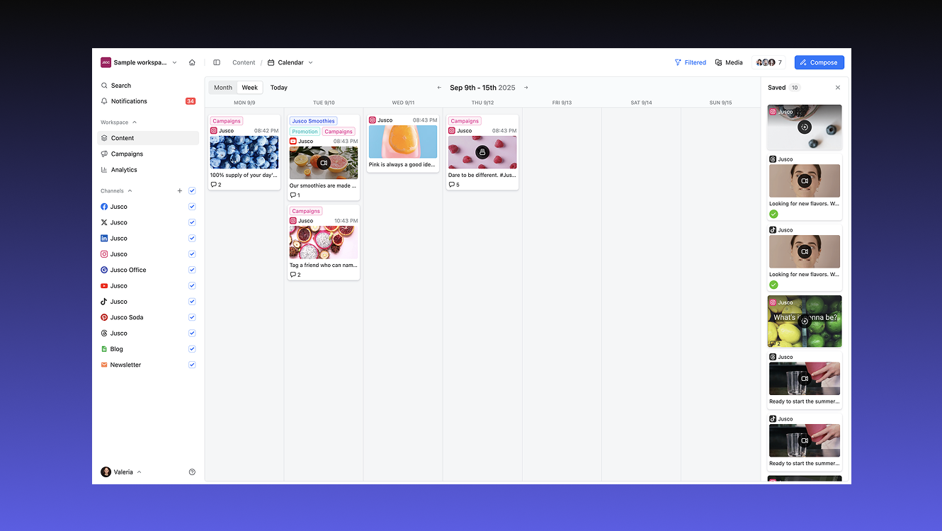Toggle the sidebar panel icon
Image resolution: width=942 pixels, height=531 pixels.
pyautogui.click(x=217, y=62)
